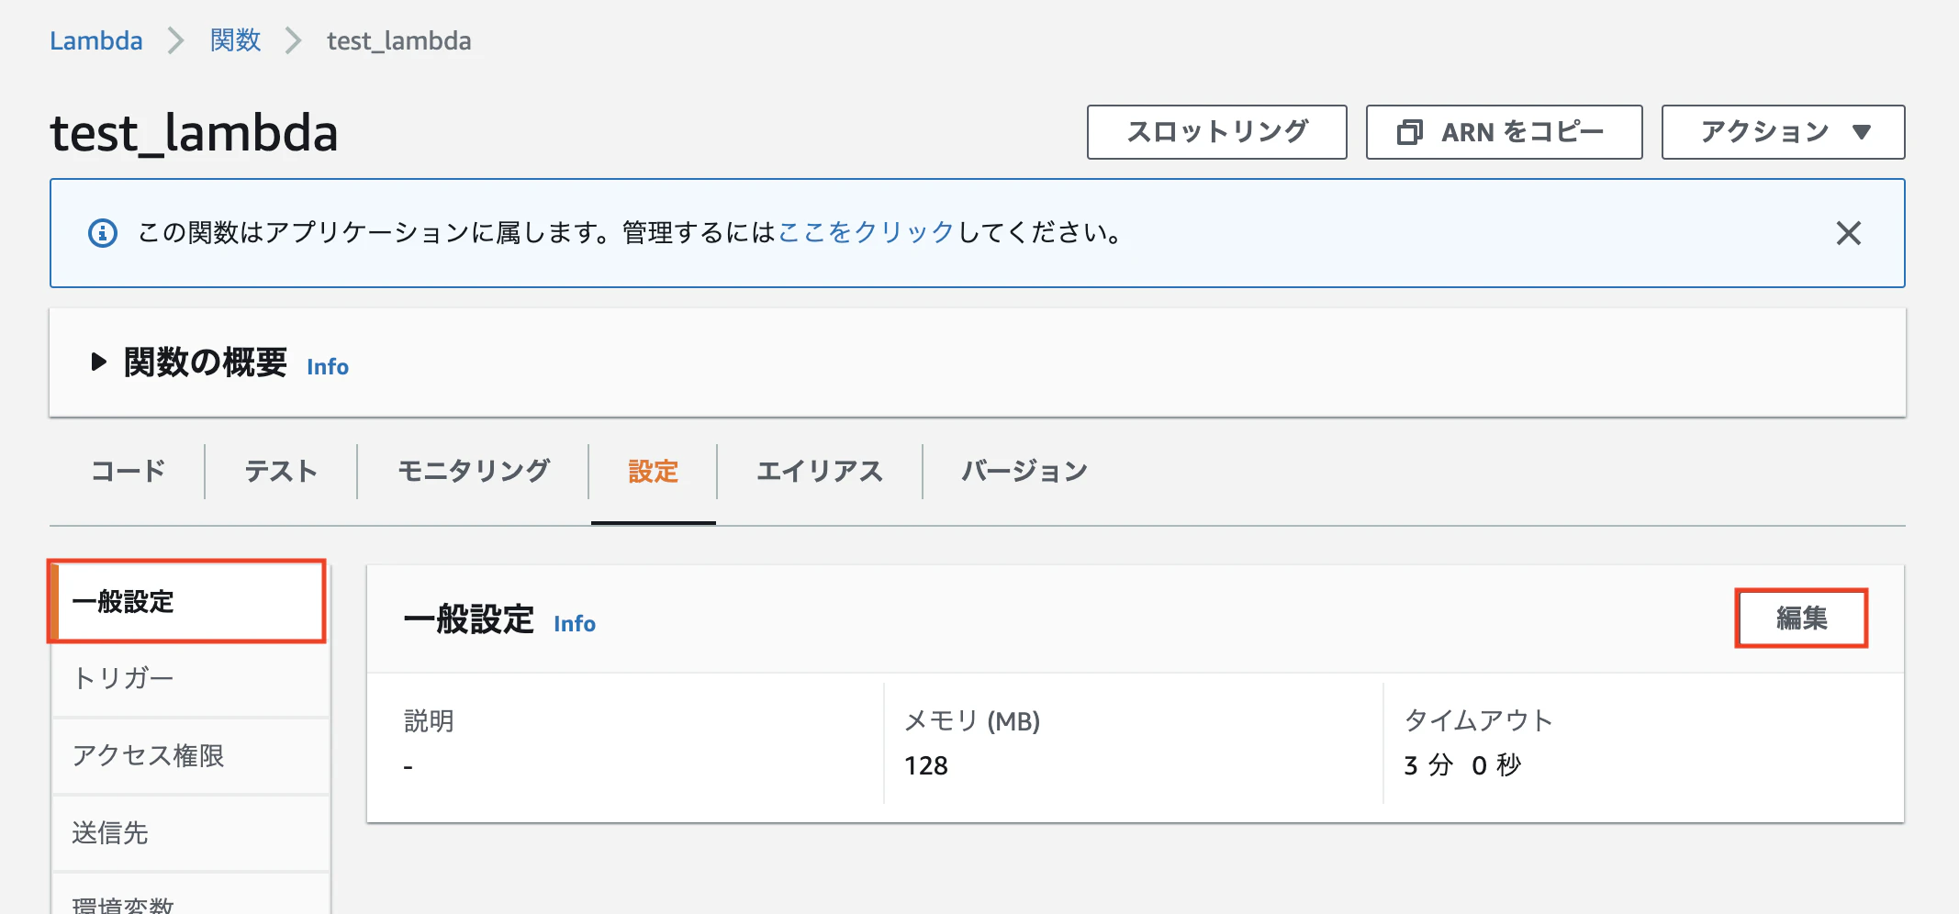Open Info link beside 一般設定 heading
The height and width of the screenshot is (914, 1959).
coord(575,623)
